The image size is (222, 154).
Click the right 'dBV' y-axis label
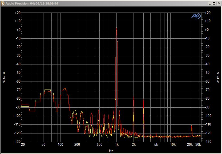click(218, 77)
